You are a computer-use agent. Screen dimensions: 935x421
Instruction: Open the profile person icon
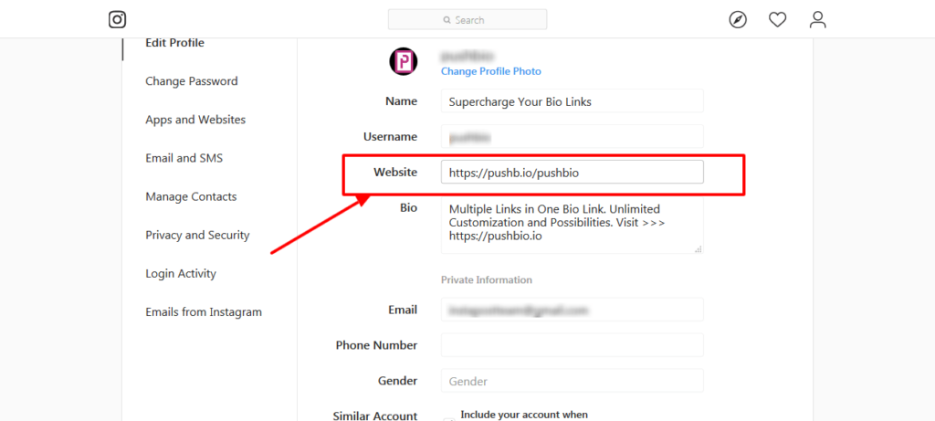tap(817, 20)
